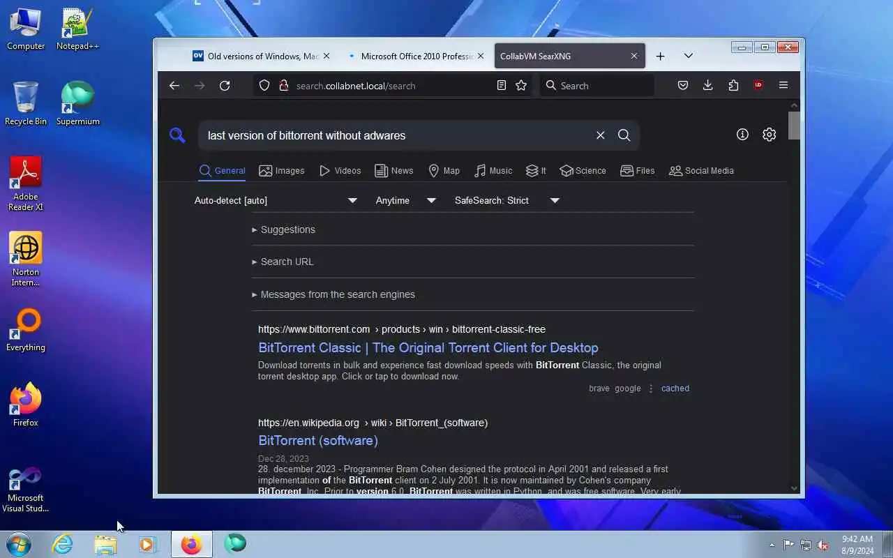Focus the Firefox address bar
This screenshot has height=558, width=893.
[x=391, y=86]
